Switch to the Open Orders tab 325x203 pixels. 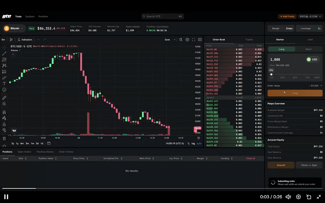pyautogui.click(x=24, y=152)
